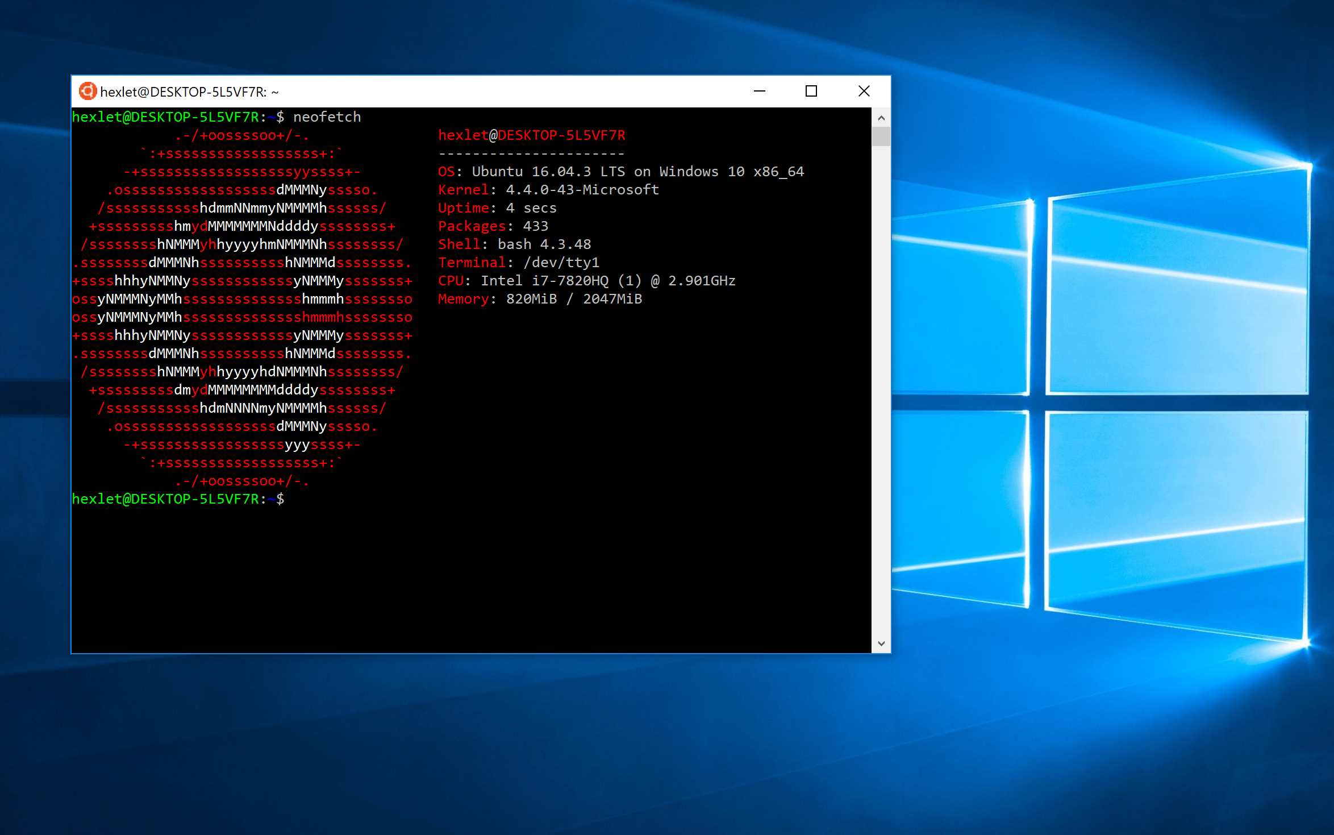Click the Kernel value '4.4.0-43-Microsoft'
Image resolution: width=1334 pixels, height=835 pixels.
point(582,190)
